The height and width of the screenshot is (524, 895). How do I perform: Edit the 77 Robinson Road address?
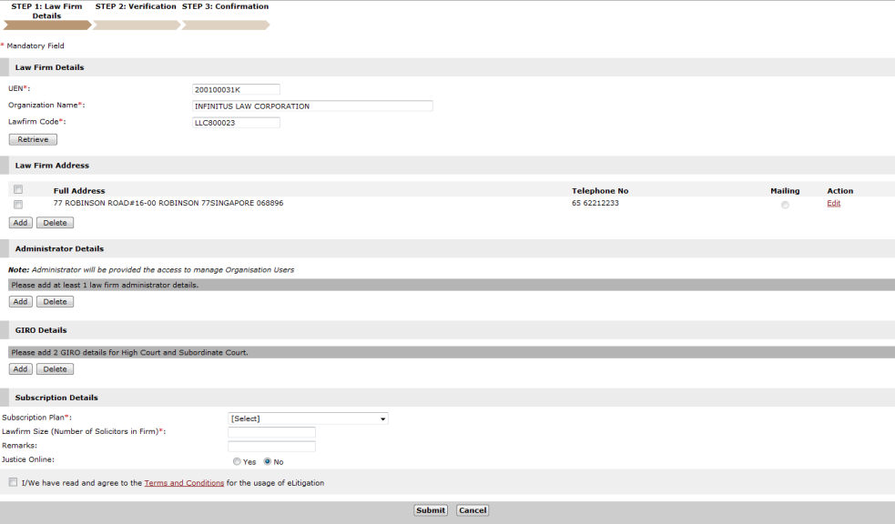point(833,204)
